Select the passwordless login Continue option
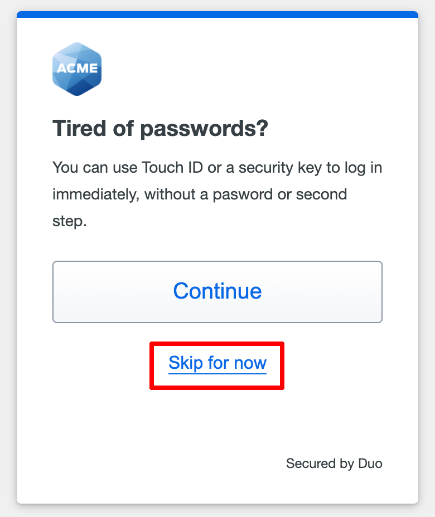 click(x=217, y=291)
